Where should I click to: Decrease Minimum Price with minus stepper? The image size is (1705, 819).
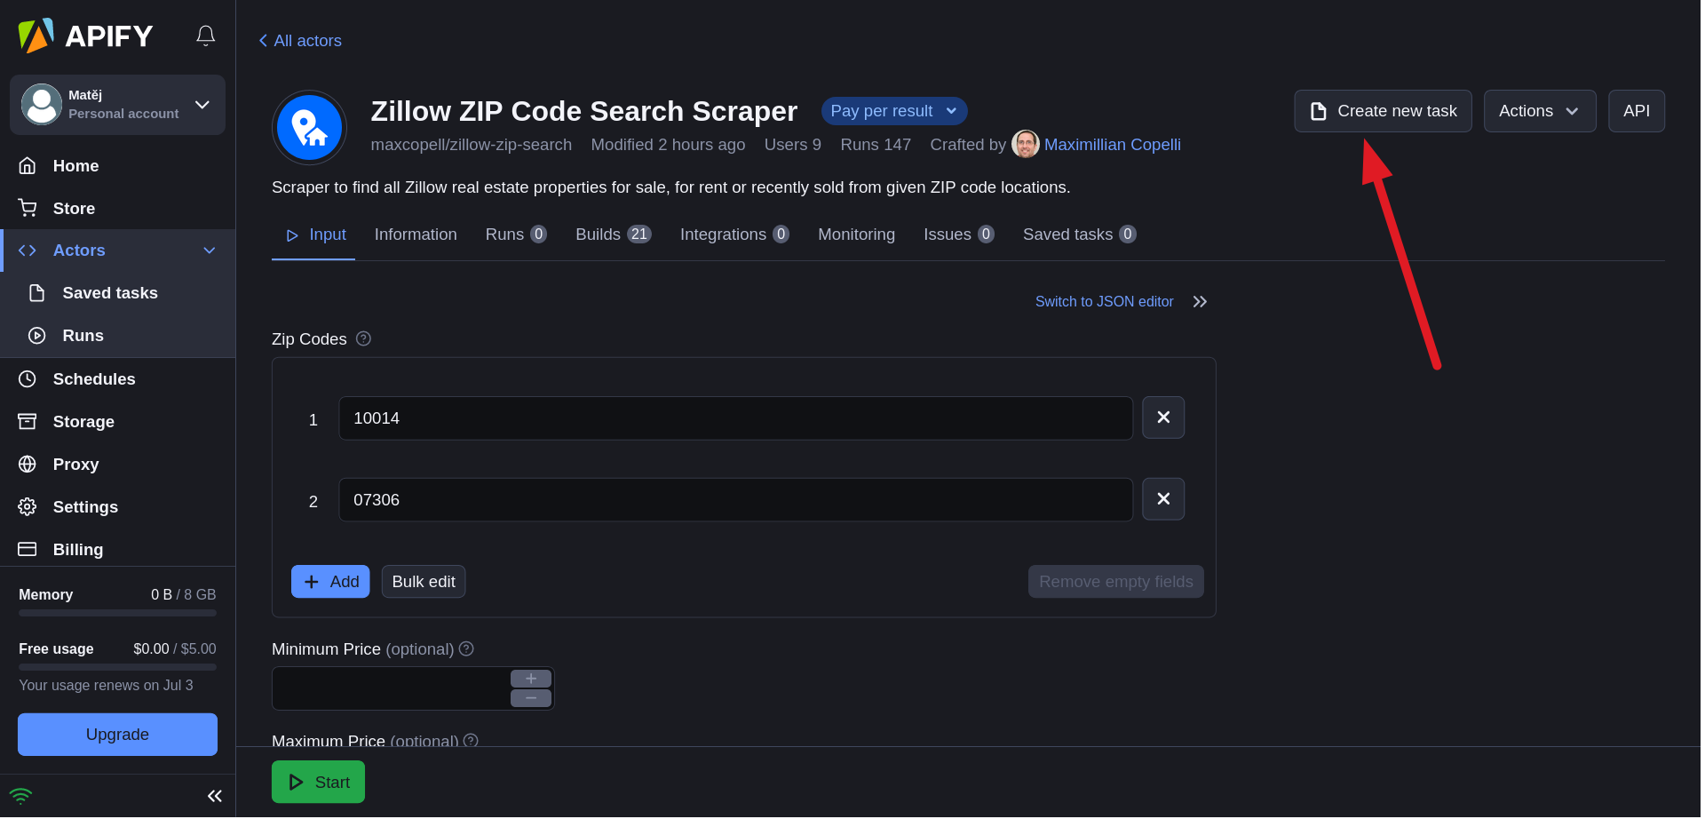(x=531, y=699)
